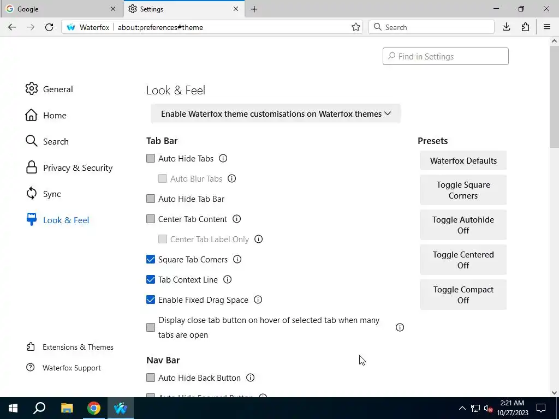
Task: Focus the Find in Settings field
Action: coord(445,56)
